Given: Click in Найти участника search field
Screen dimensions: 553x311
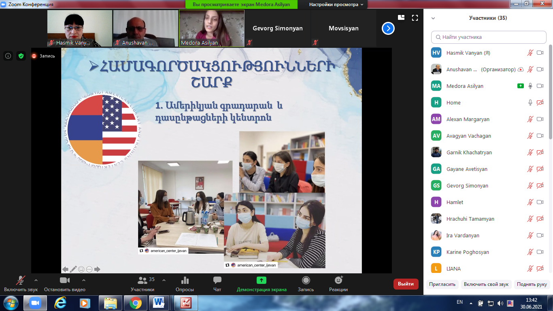Looking at the screenshot, I should tap(489, 37).
